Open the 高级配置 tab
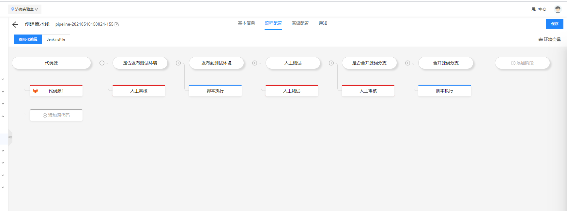The height and width of the screenshot is (211, 567). pos(300,23)
